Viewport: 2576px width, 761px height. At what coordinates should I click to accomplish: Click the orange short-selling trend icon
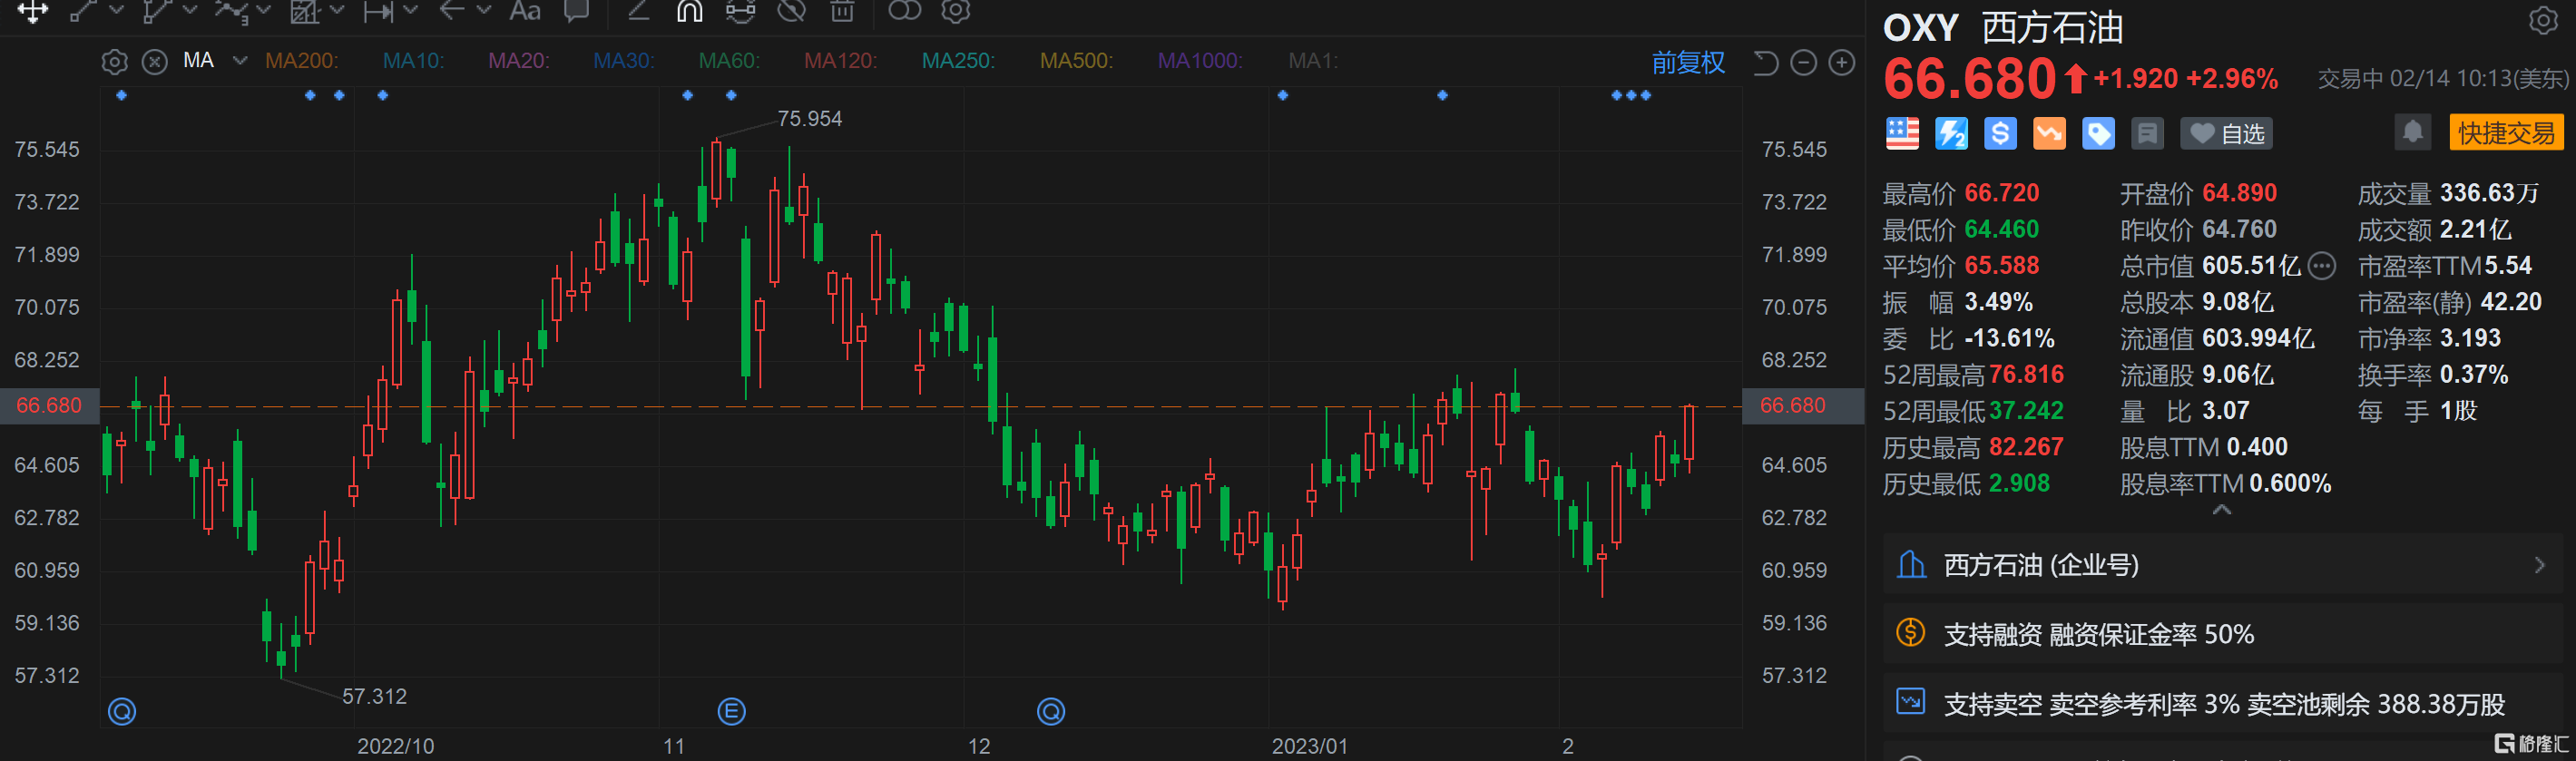2049,133
